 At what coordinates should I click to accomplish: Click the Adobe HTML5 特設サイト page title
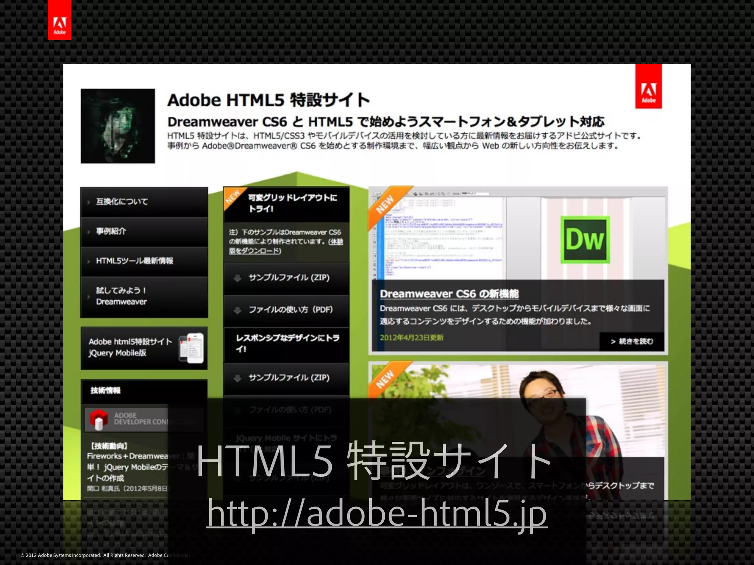point(269,100)
